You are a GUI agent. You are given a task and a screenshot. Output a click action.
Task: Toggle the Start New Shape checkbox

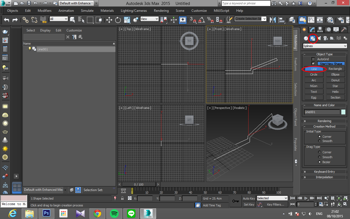tap(313, 64)
